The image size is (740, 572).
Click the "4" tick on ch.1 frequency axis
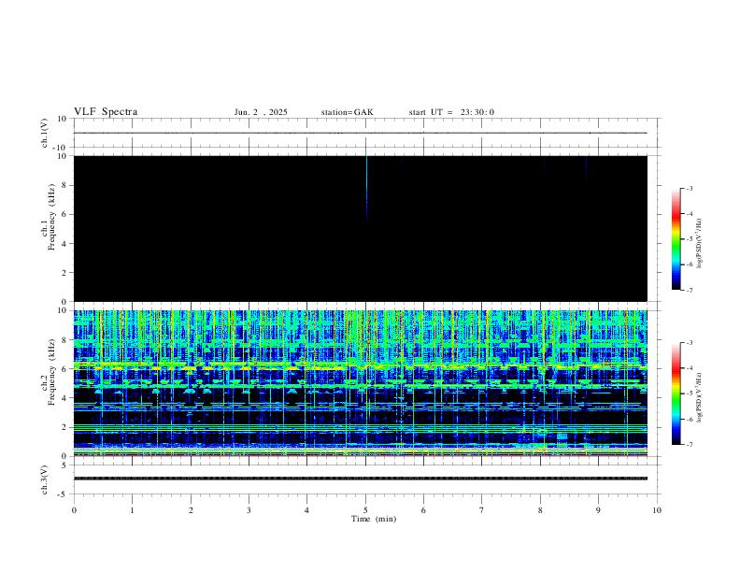point(64,244)
